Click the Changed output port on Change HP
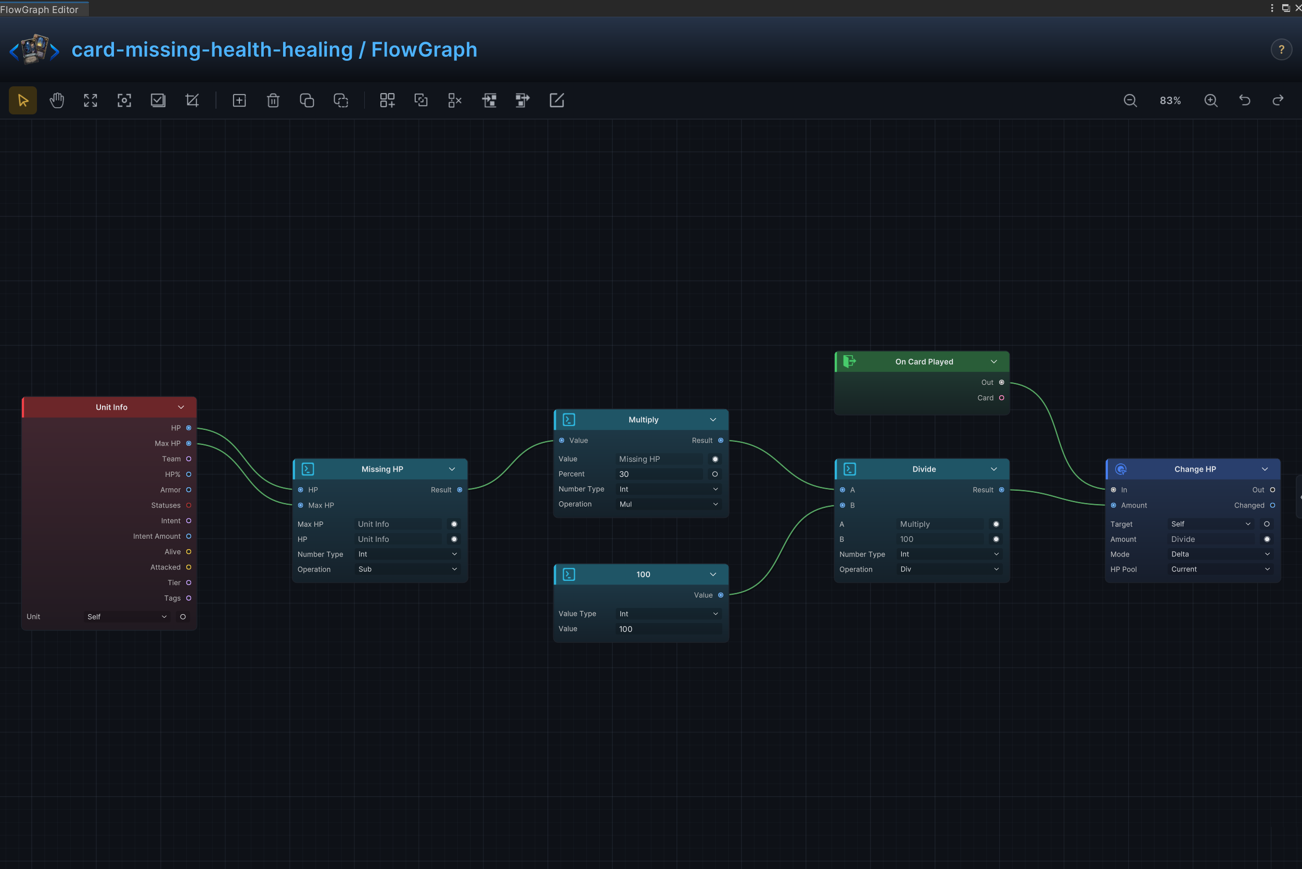The height and width of the screenshot is (869, 1302). click(1272, 505)
